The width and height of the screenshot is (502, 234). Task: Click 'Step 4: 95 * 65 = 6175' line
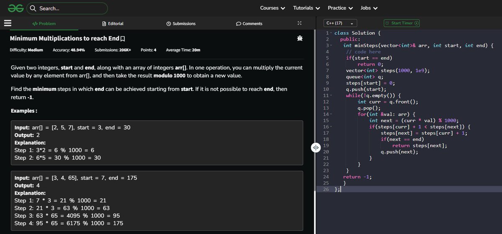click(x=69, y=223)
